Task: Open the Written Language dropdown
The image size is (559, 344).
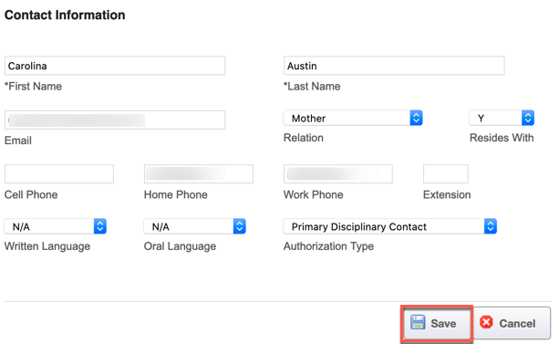Action: coord(56,226)
